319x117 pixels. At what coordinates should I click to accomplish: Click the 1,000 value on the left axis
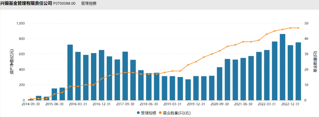[20, 23]
